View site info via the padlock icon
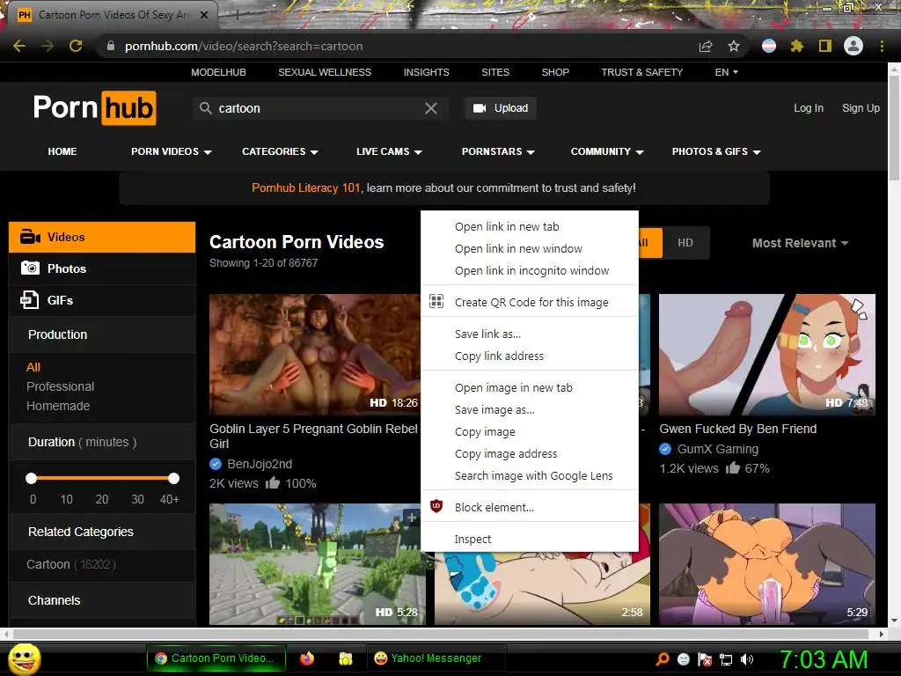The image size is (901, 676). point(111,46)
